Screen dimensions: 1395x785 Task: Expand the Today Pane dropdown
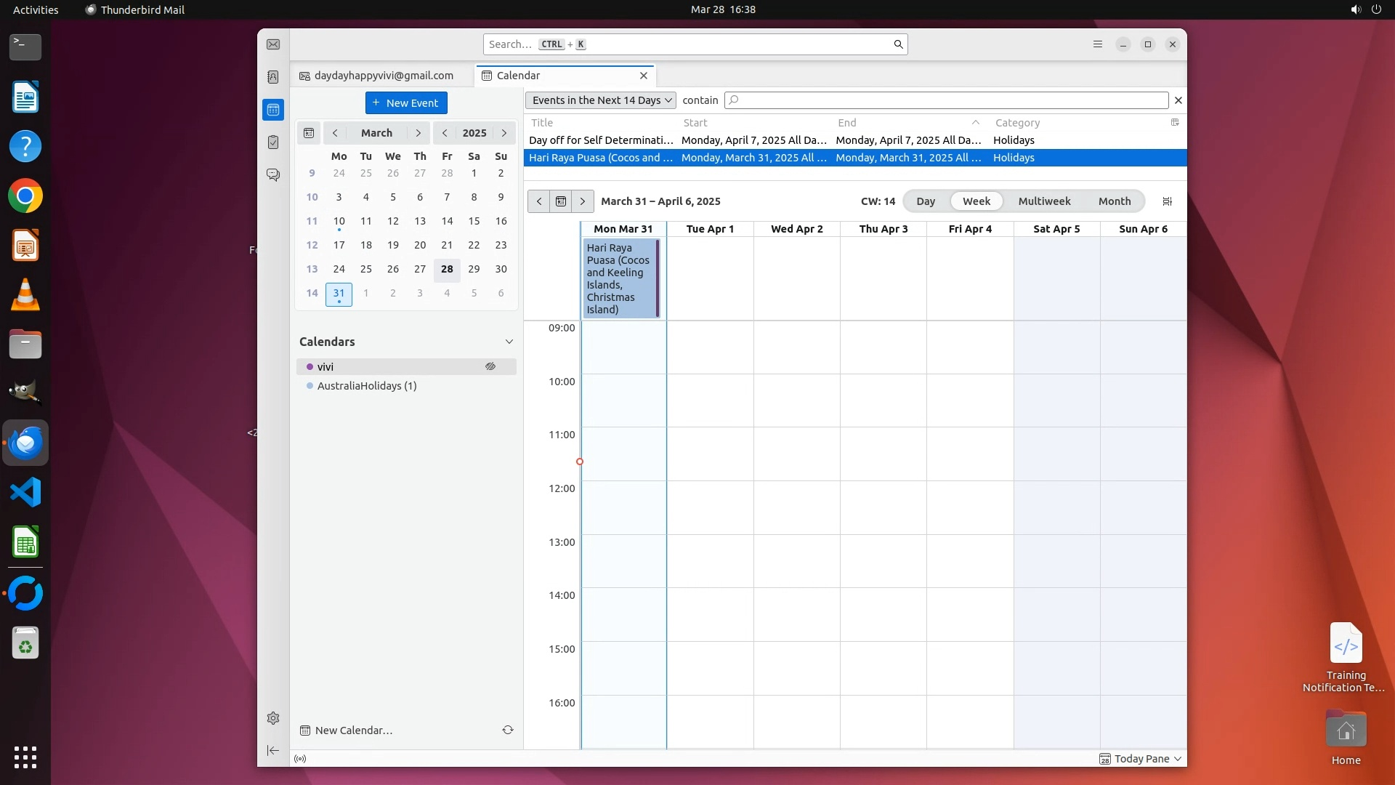1178,759
